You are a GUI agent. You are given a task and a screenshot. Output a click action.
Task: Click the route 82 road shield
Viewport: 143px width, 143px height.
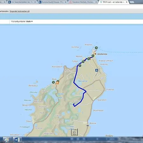tap(88, 126)
